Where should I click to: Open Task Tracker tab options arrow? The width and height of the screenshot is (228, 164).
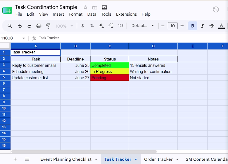(x=136, y=159)
